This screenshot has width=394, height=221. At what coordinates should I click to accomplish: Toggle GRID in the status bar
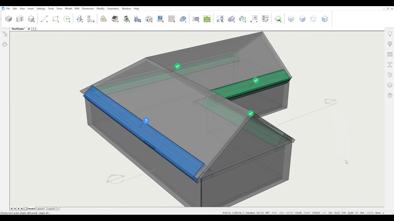click(x=281, y=213)
